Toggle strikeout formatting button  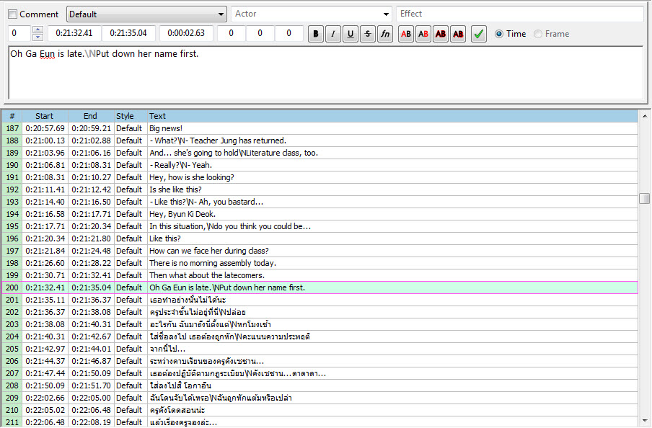[x=368, y=34]
